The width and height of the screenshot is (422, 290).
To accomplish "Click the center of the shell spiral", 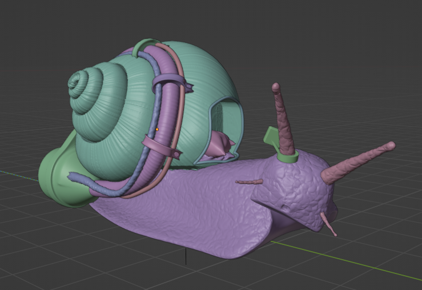I will pos(74,83).
